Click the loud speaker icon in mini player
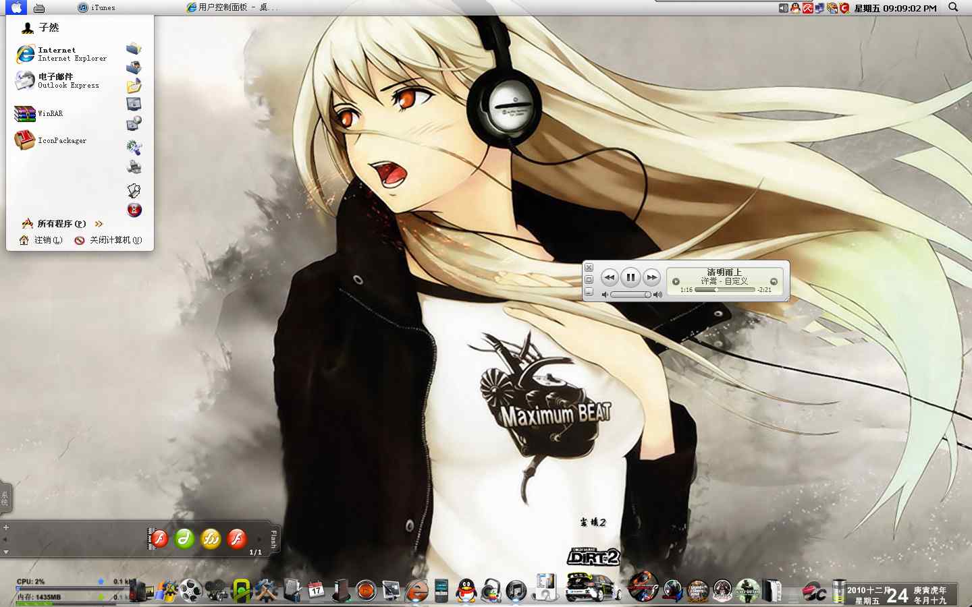 tap(658, 295)
